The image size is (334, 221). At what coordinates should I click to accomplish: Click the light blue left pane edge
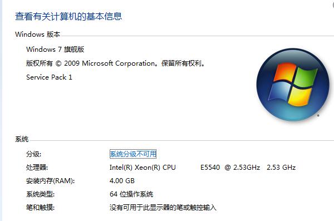coord(1,110)
